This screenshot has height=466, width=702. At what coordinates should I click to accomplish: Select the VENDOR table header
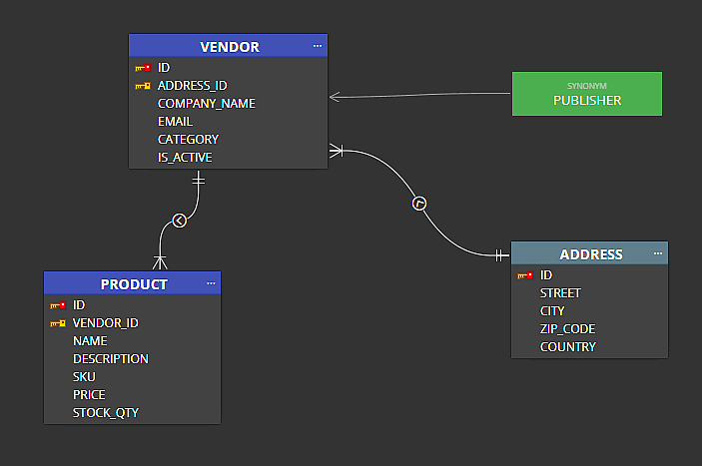click(x=229, y=47)
